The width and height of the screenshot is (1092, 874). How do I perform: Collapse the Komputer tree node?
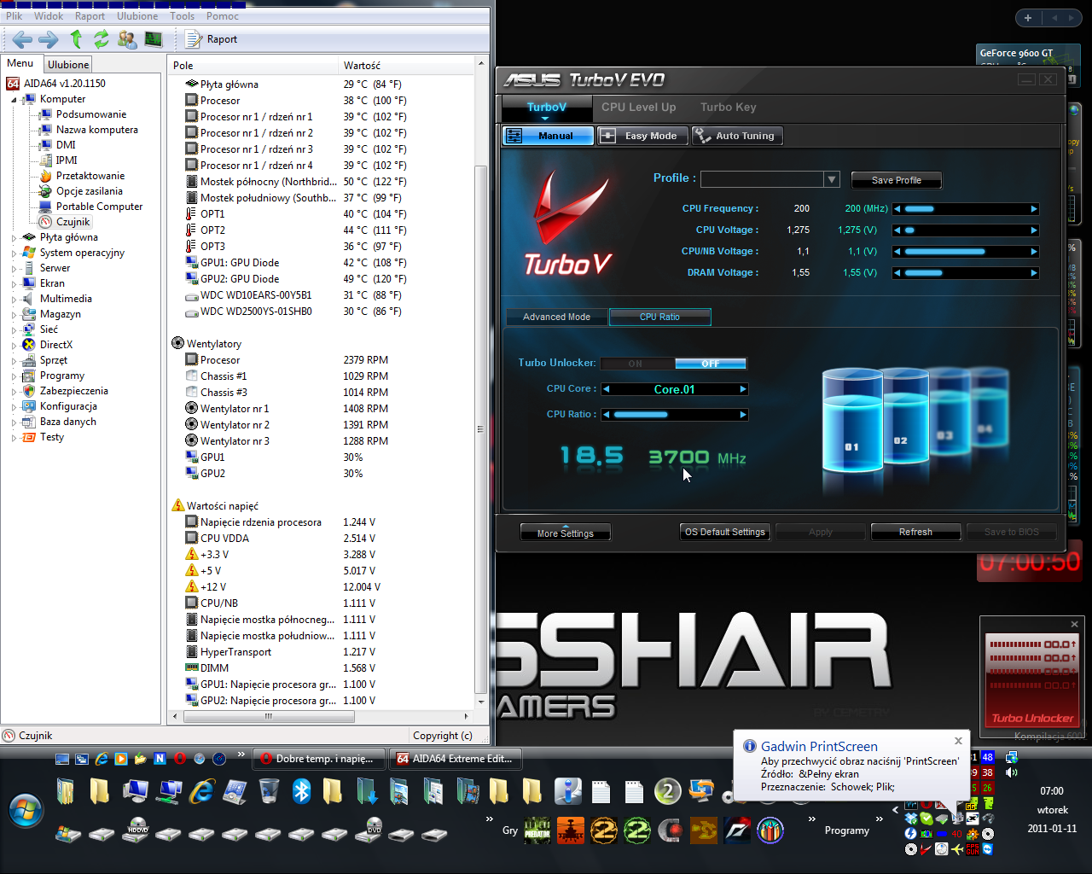coord(15,100)
